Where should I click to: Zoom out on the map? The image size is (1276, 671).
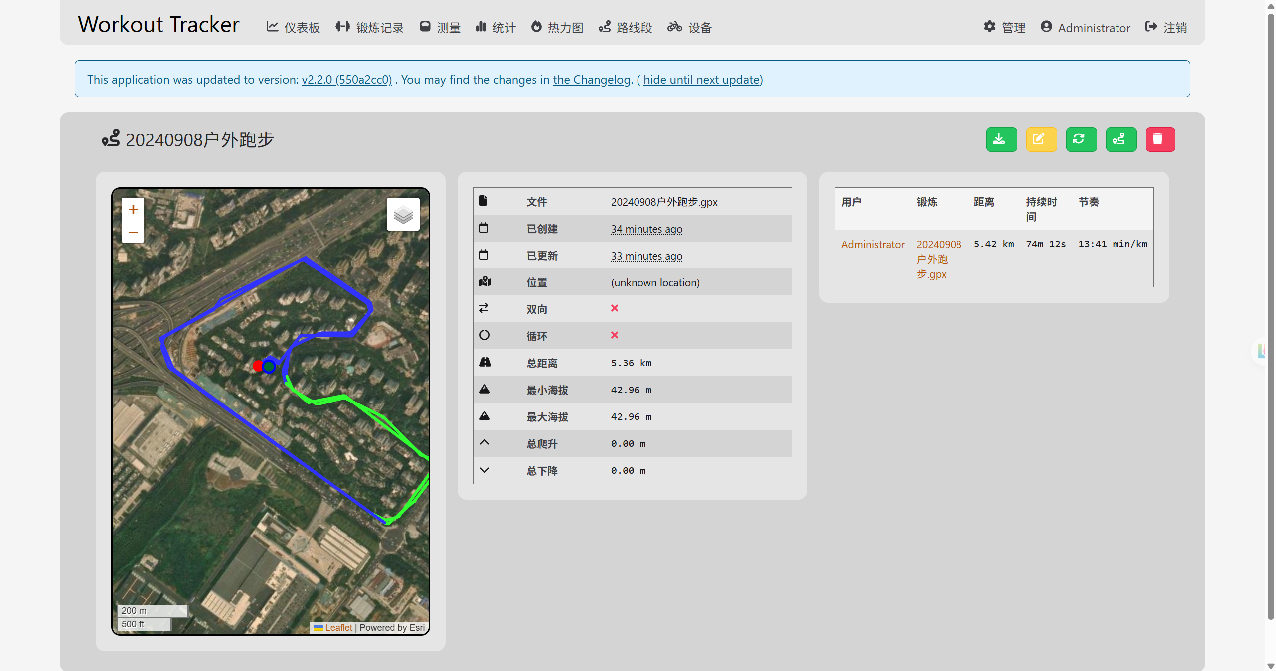point(133,232)
